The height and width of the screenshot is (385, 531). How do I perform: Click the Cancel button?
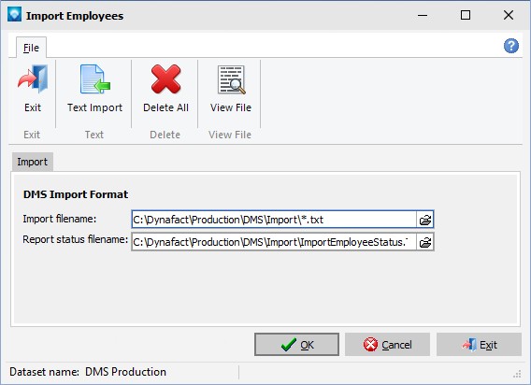click(x=387, y=345)
